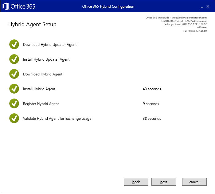Click checkmark icon beside Install Hybrid Updater Agent
215x194 pixels.
click(x=14, y=59)
